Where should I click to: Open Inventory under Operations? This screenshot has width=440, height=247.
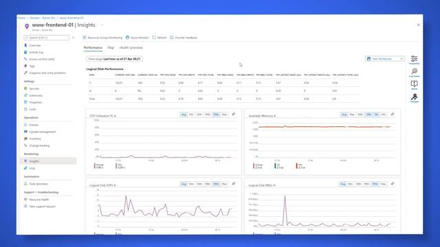click(x=35, y=139)
